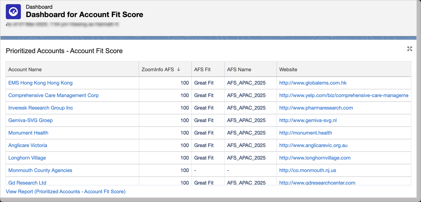The width and height of the screenshot is (421, 202).
Task: Open the Gd Research Ltd account
Action: (27, 182)
